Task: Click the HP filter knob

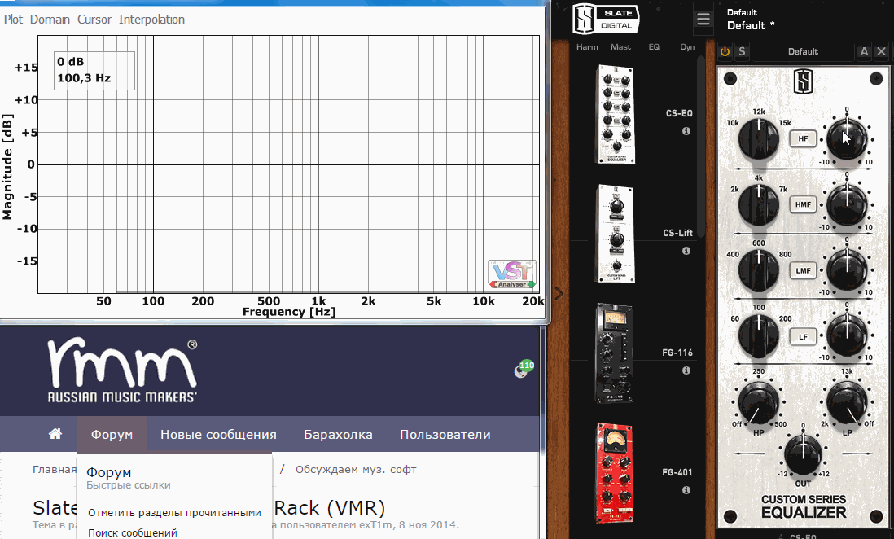Action: coord(759,403)
